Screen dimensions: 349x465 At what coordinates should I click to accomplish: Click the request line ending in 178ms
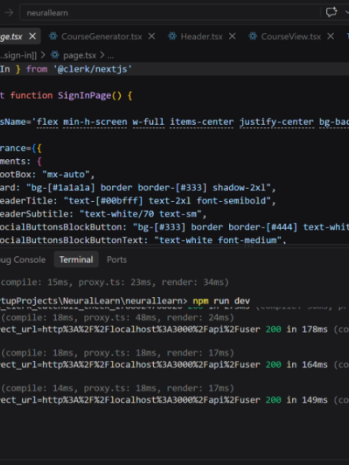(174, 329)
